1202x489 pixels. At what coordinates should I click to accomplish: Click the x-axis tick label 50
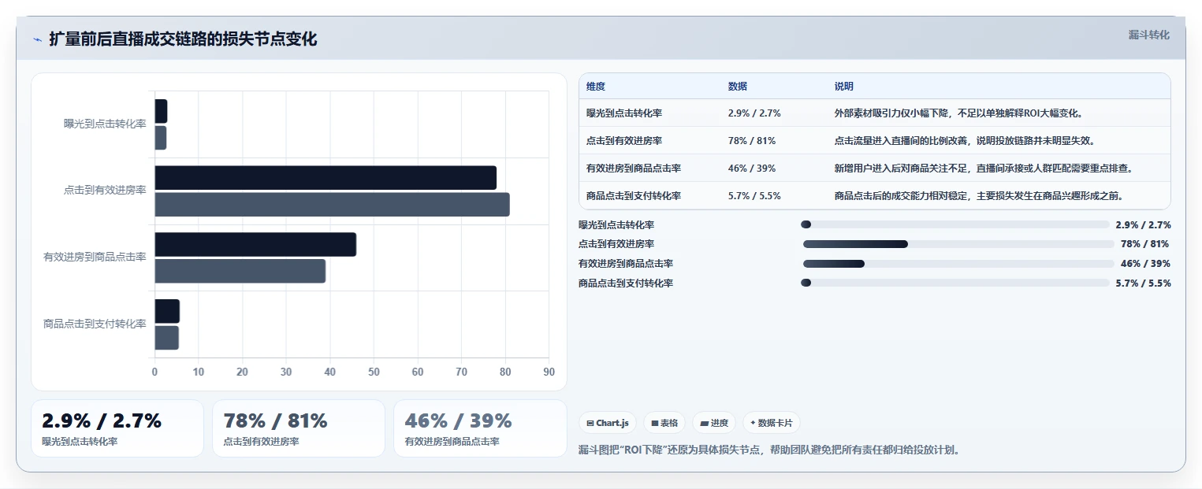tap(374, 372)
